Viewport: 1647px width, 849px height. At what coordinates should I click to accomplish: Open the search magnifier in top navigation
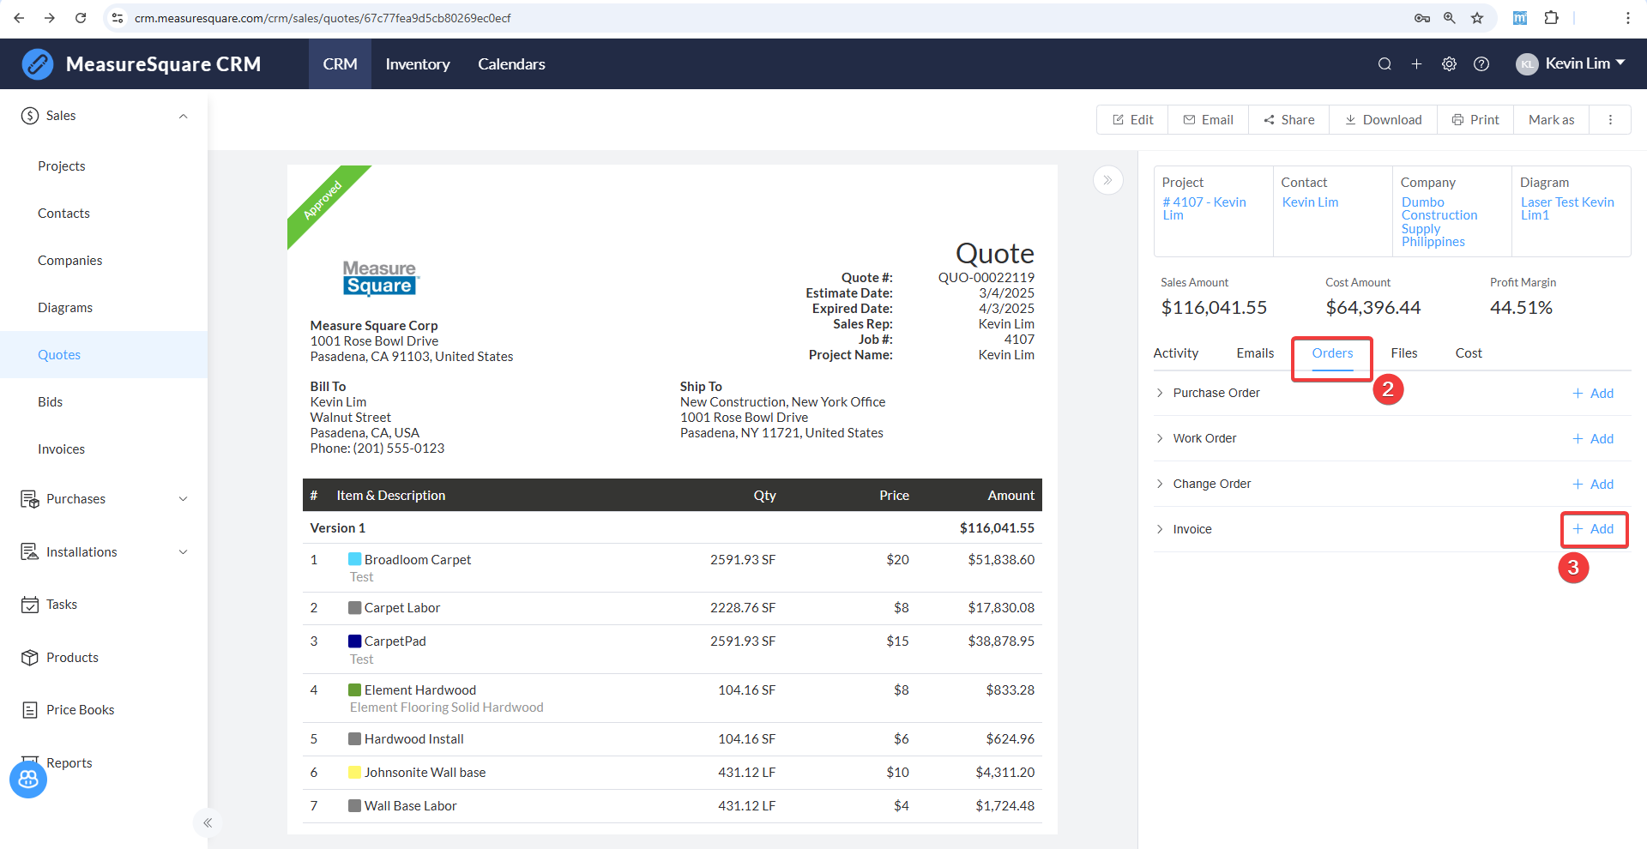pos(1385,64)
